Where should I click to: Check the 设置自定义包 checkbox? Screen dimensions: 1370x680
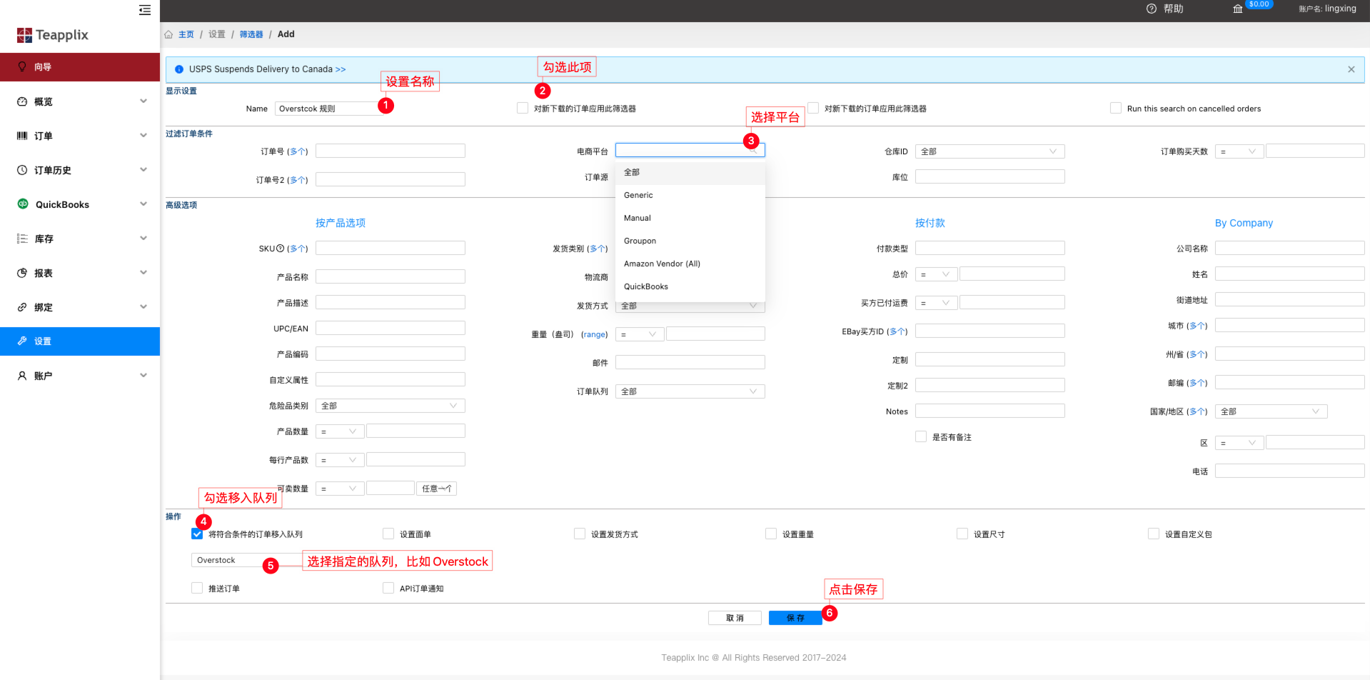coord(1154,534)
